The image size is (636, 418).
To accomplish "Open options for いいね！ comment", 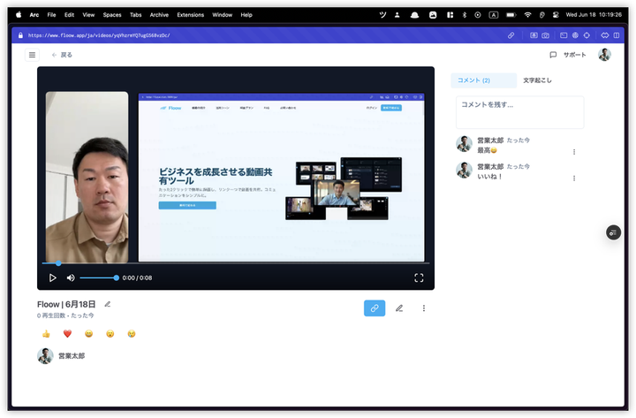I will [574, 178].
